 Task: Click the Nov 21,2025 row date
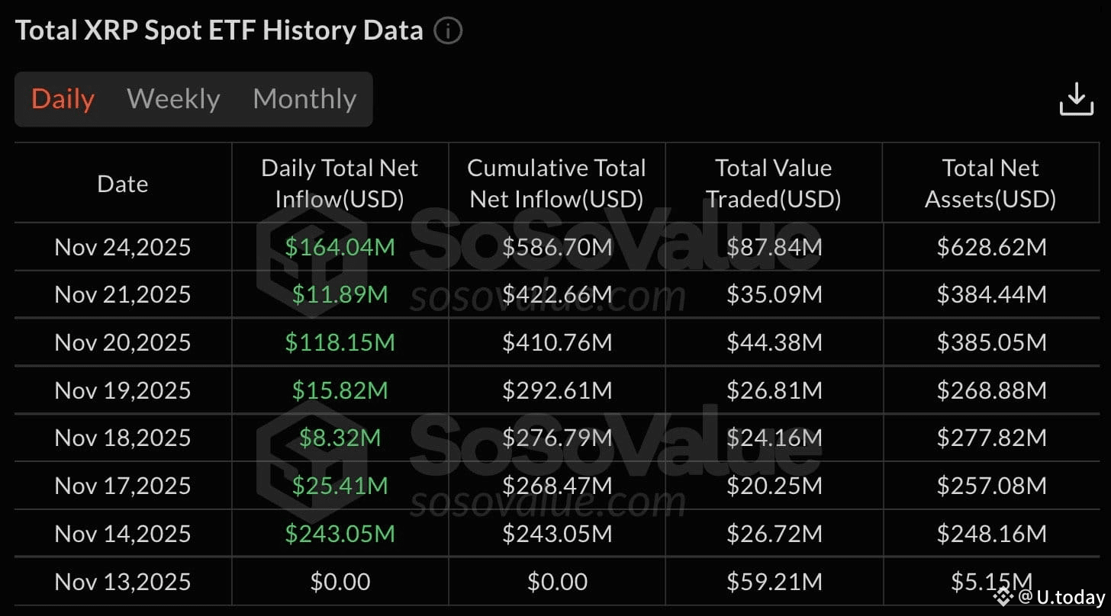[x=123, y=294]
